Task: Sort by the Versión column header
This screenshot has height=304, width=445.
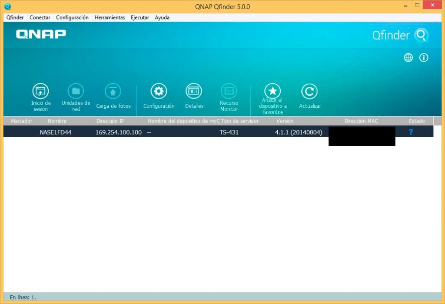Action: [285, 121]
